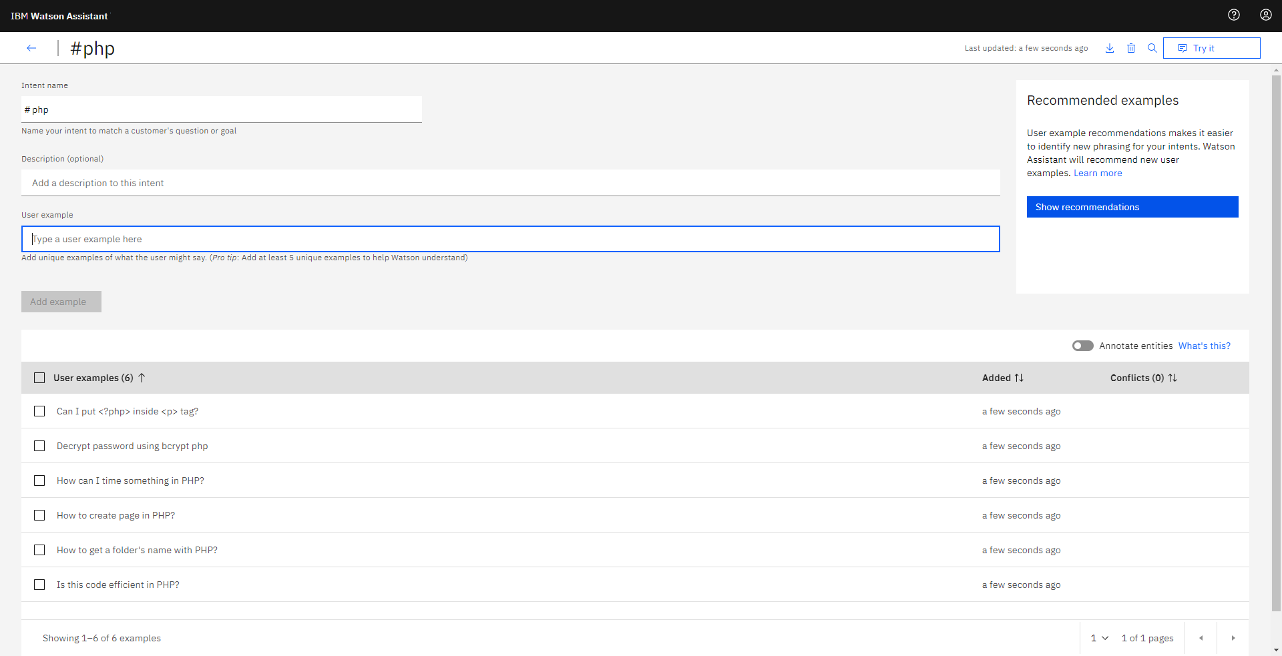This screenshot has height=656, width=1282.
Task: Open the What's this? link
Action: [1204, 346]
